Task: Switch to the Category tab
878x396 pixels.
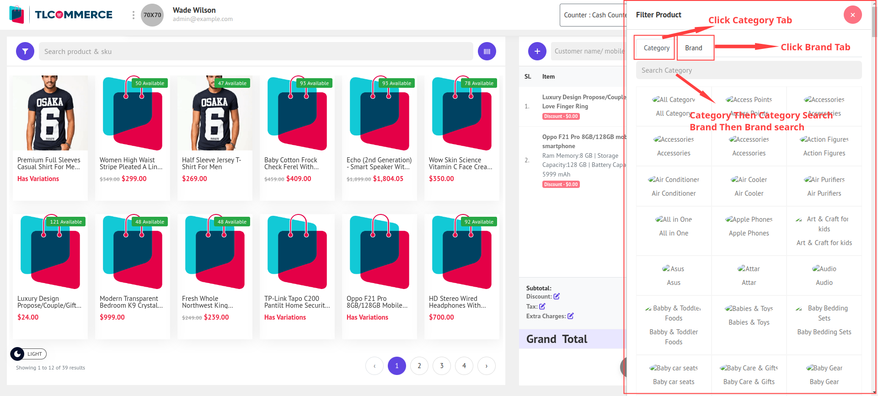Action: click(656, 48)
